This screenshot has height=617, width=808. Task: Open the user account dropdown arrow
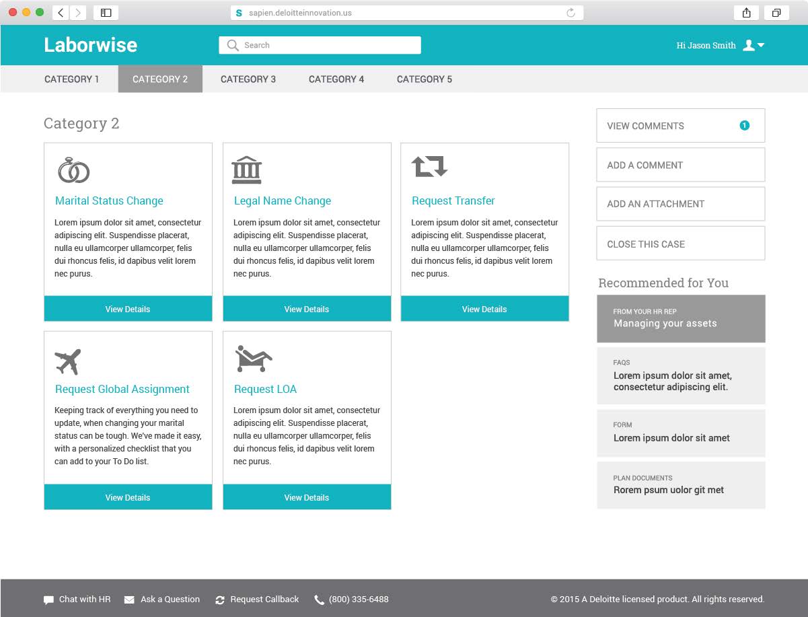(x=761, y=45)
